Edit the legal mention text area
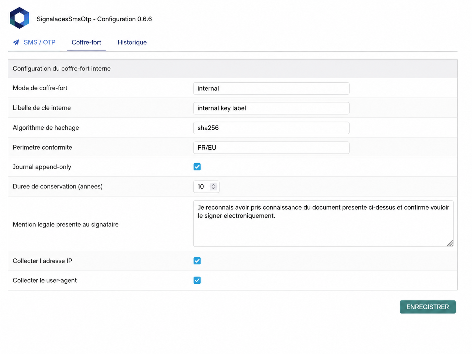This screenshot has height=354, width=472. coord(323,224)
